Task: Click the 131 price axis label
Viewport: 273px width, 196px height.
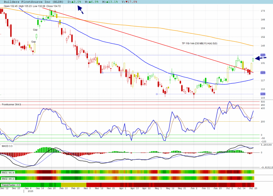Action: pyautogui.click(x=263, y=63)
